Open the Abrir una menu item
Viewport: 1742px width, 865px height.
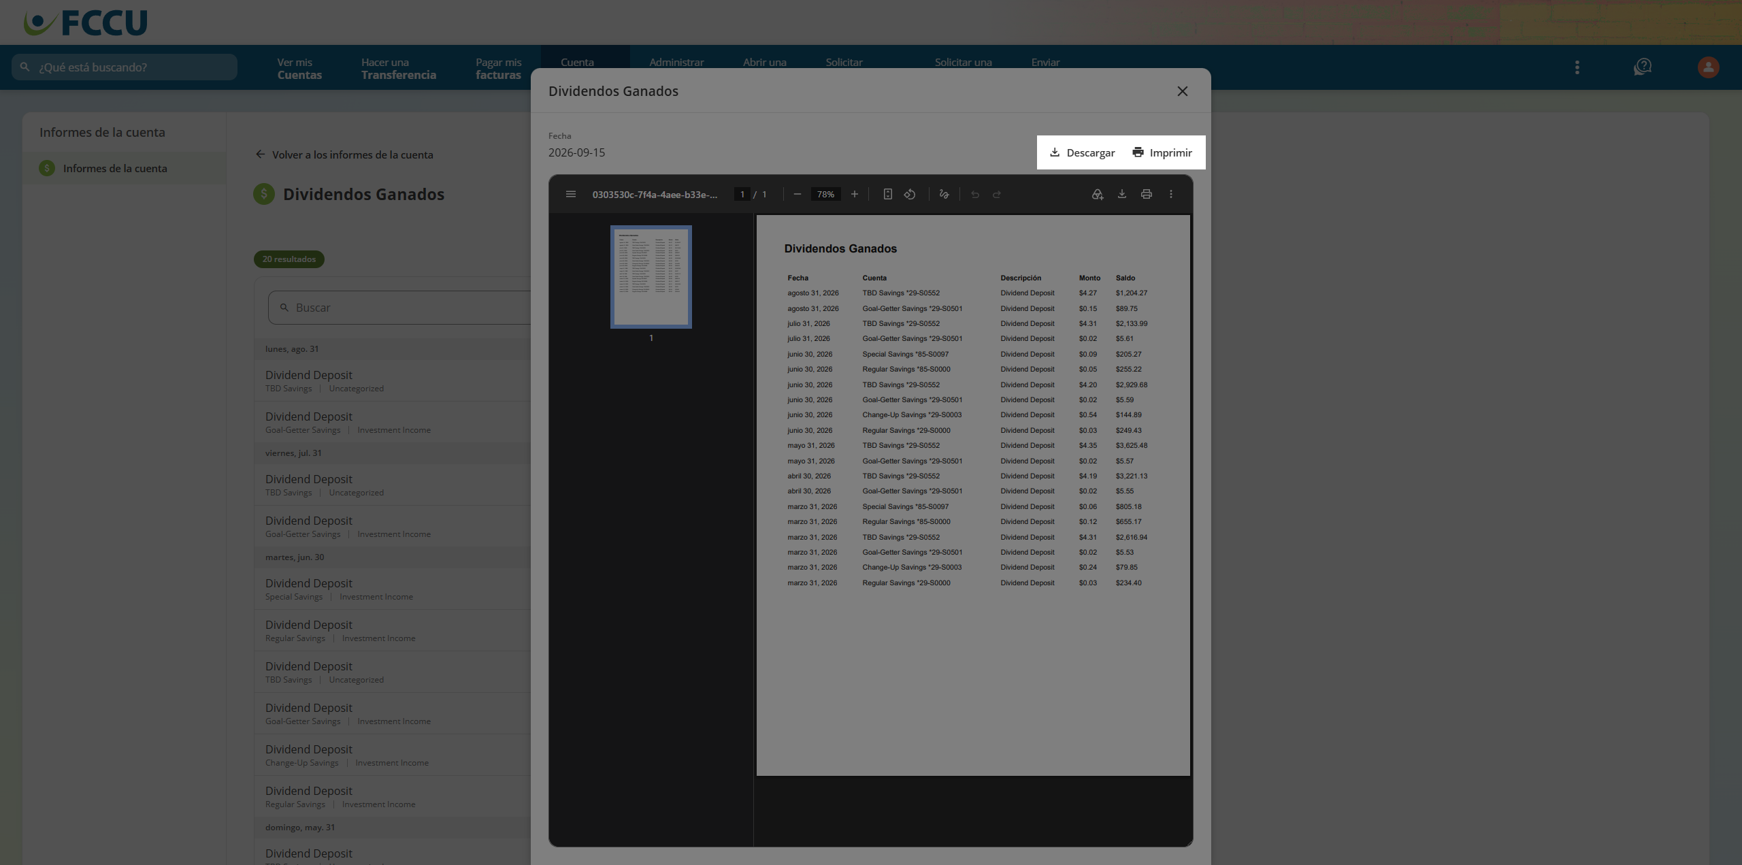(x=765, y=62)
